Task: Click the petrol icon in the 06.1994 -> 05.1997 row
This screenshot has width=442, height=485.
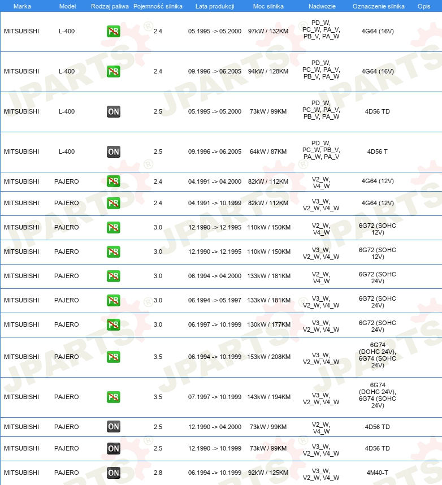Action: pos(113,300)
